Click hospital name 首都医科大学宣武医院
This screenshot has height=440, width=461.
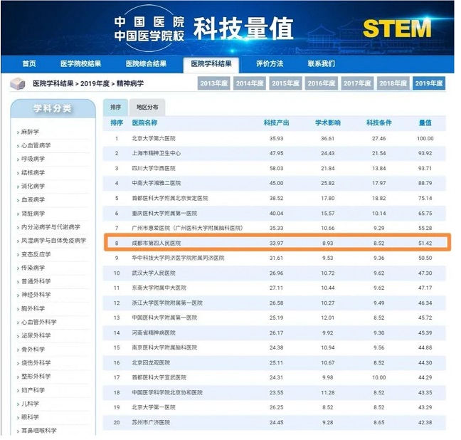click(159, 377)
